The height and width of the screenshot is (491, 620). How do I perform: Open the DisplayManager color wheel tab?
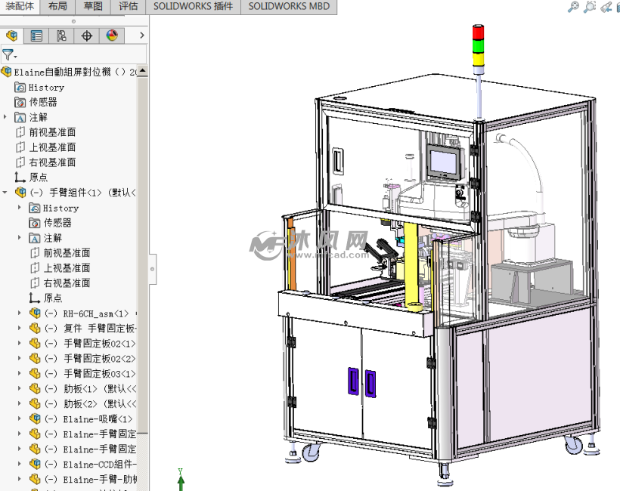(112, 36)
